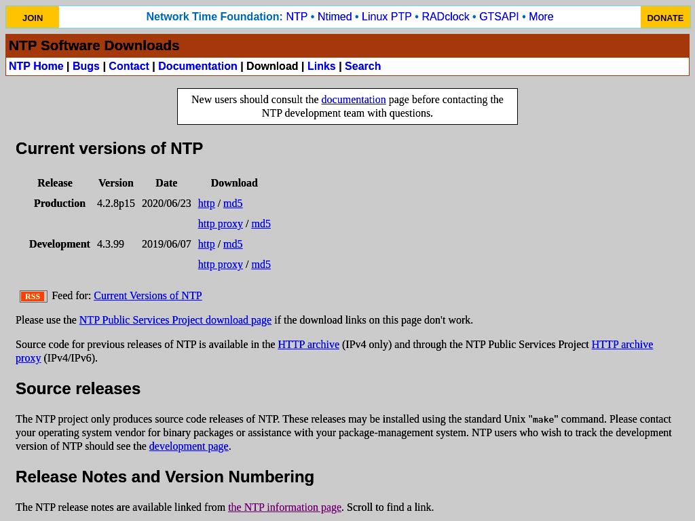Open the Contact navigation item

click(x=129, y=66)
